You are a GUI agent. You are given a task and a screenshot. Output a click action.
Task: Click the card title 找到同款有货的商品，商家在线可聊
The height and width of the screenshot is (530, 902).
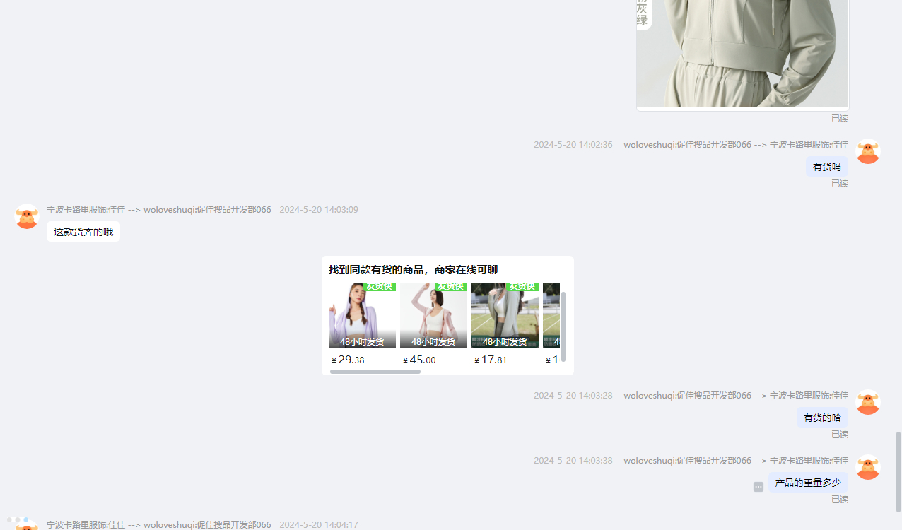pos(413,270)
